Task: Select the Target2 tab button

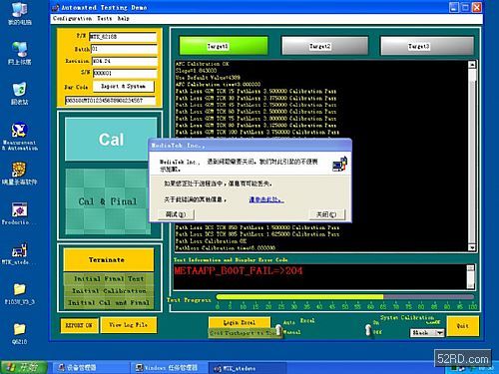Action: pyautogui.click(x=325, y=46)
